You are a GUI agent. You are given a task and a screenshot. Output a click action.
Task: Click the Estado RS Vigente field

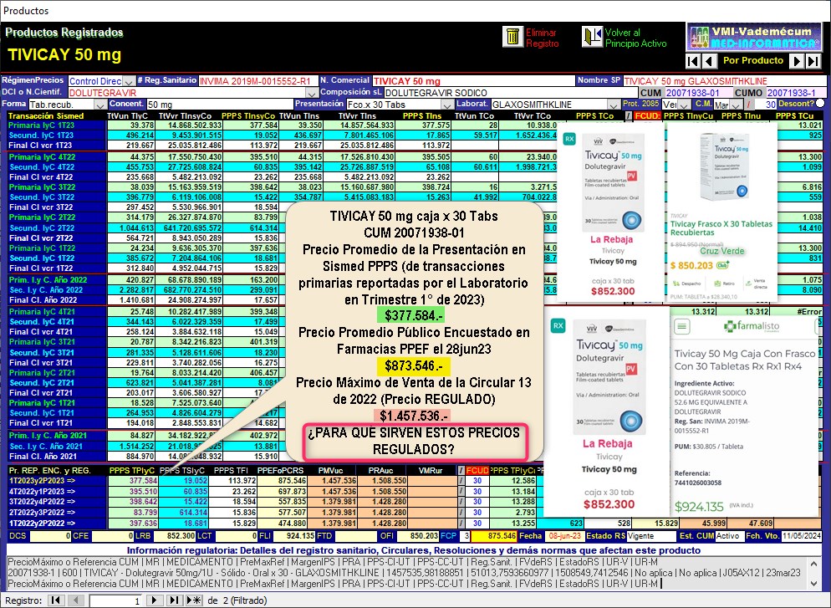click(650, 536)
